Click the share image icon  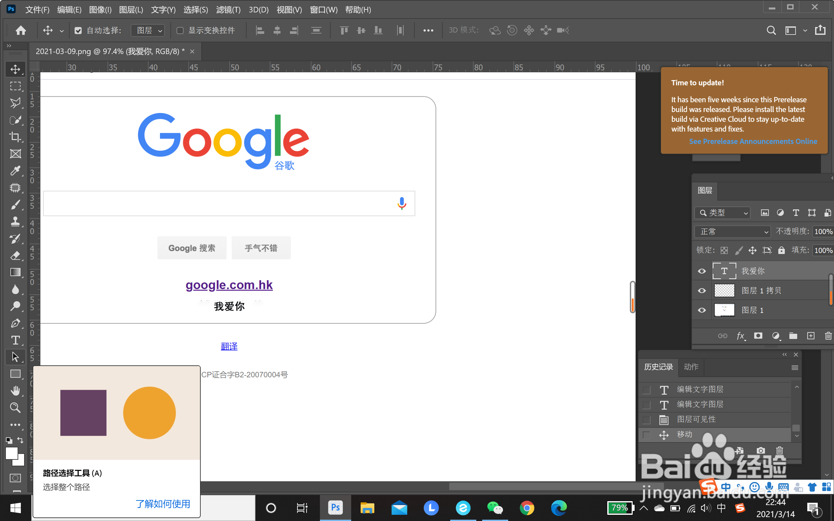pyautogui.click(x=820, y=30)
